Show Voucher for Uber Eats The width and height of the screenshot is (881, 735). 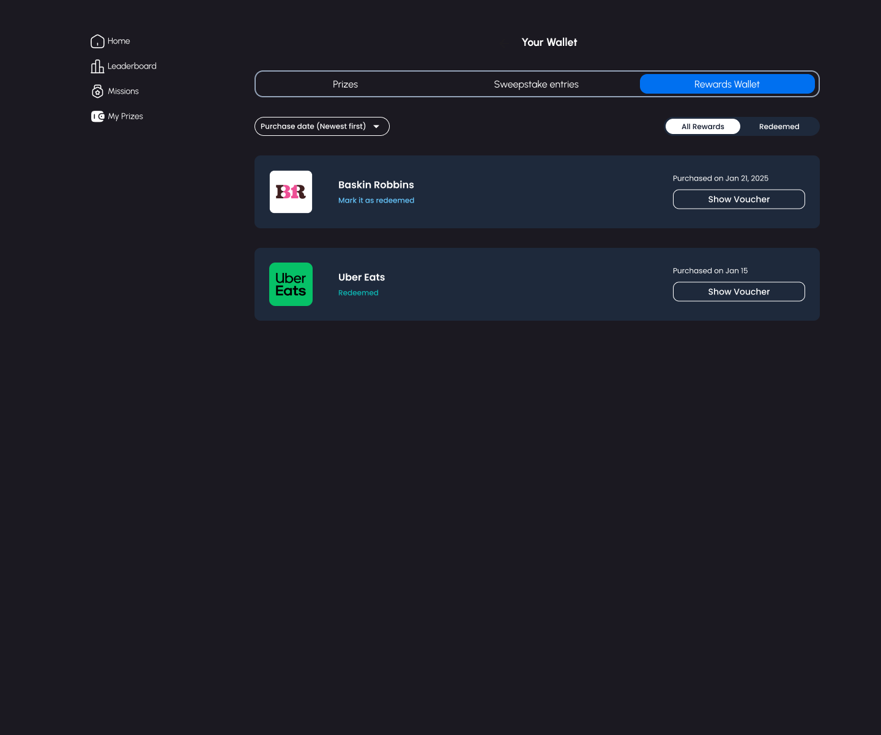click(x=739, y=291)
